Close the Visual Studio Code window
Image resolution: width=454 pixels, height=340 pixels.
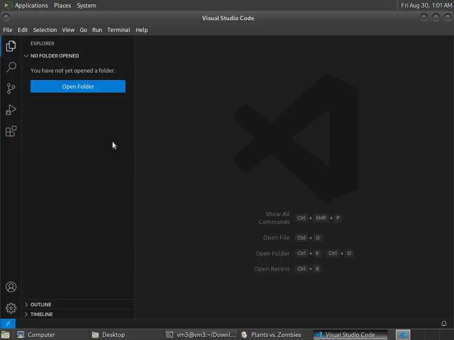448,18
